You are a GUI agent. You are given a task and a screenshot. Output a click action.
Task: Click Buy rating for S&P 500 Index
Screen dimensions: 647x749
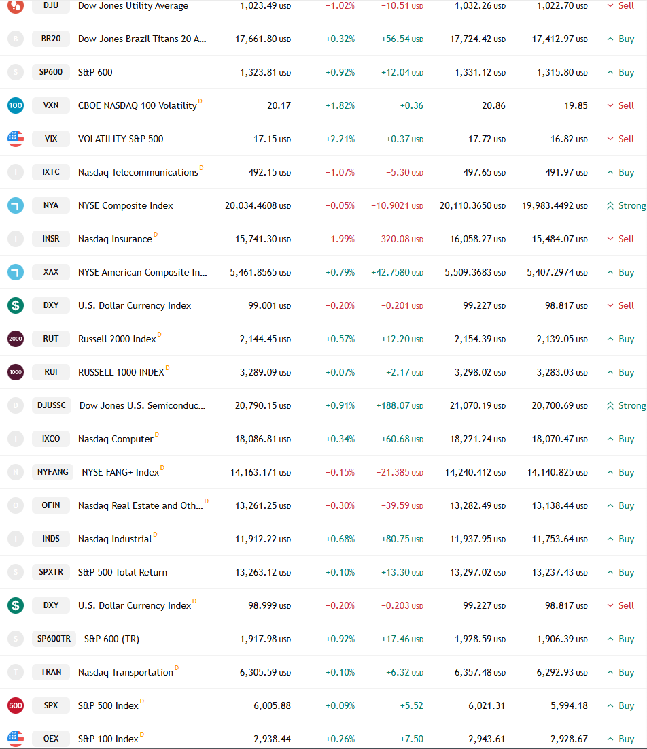coord(620,705)
